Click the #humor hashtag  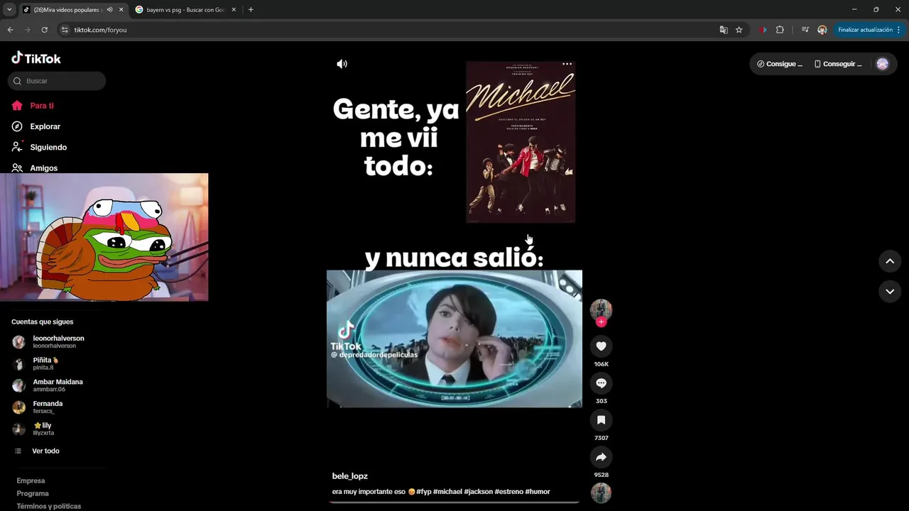538,491
